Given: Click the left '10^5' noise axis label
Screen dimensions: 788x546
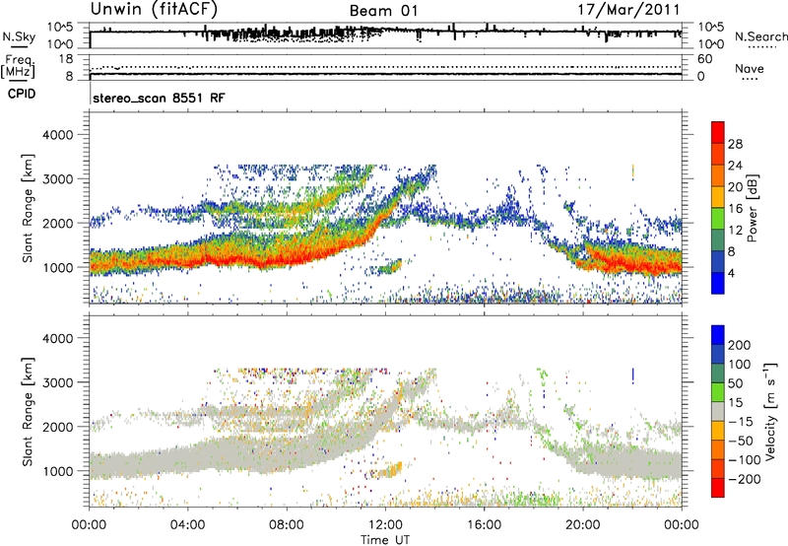Looking at the screenshot, I should tap(60, 28).
